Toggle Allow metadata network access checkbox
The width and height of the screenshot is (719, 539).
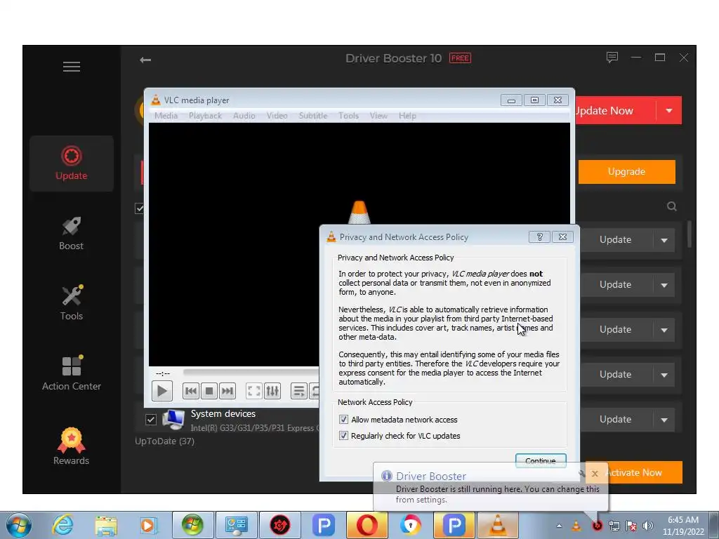pos(343,420)
